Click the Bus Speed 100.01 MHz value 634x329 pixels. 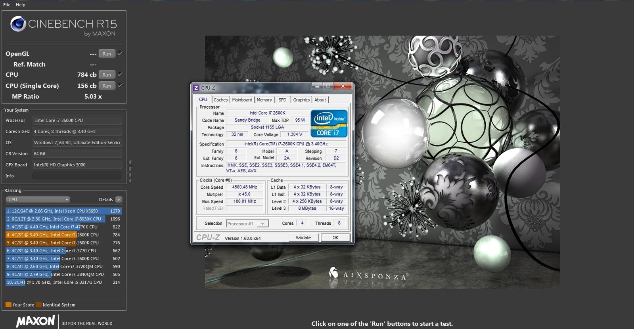click(x=244, y=201)
